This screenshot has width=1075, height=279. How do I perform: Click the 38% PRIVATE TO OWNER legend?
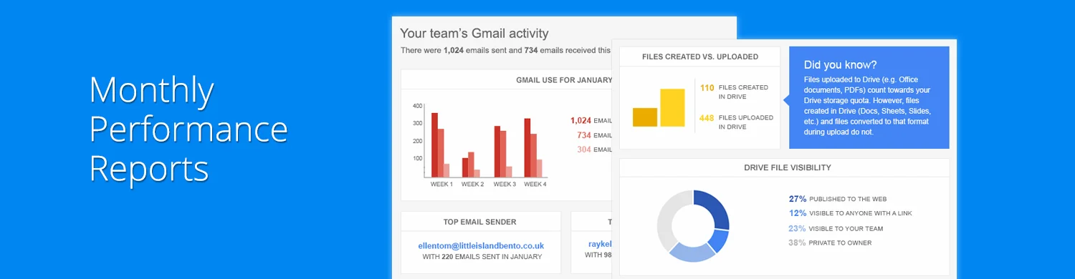pos(830,243)
